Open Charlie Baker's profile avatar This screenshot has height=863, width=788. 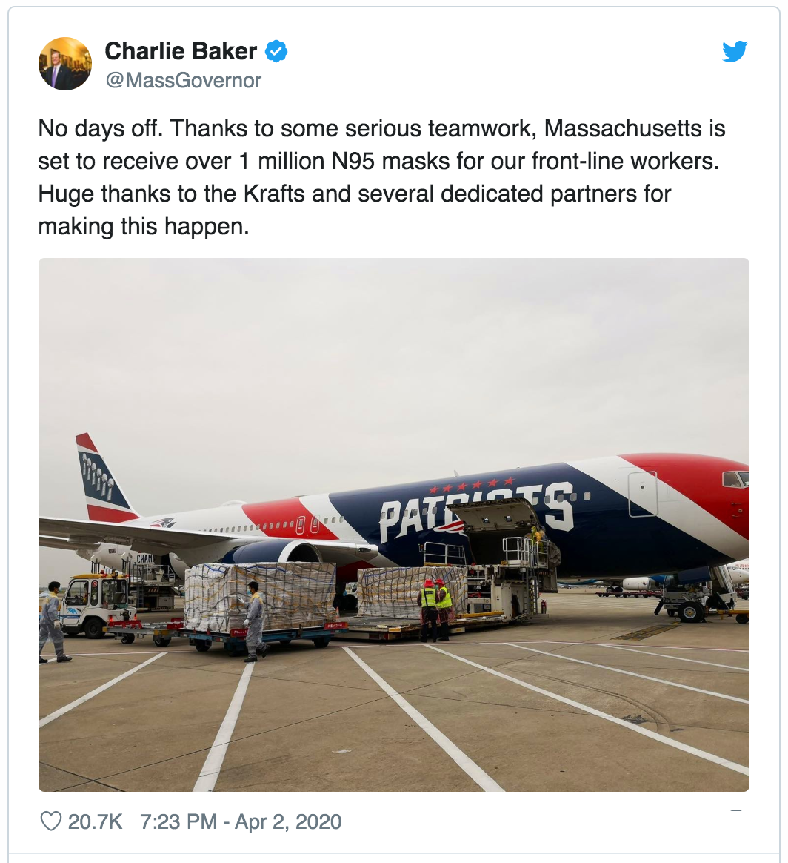click(x=65, y=64)
